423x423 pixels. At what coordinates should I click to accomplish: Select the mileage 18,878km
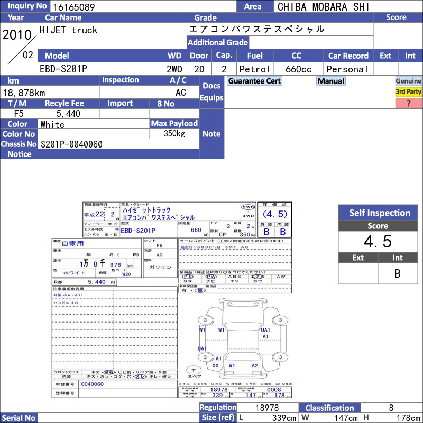click(24, 93)
